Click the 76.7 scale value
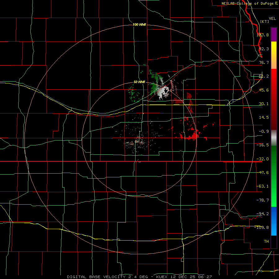Screen dimensions: 279x279 264,62
